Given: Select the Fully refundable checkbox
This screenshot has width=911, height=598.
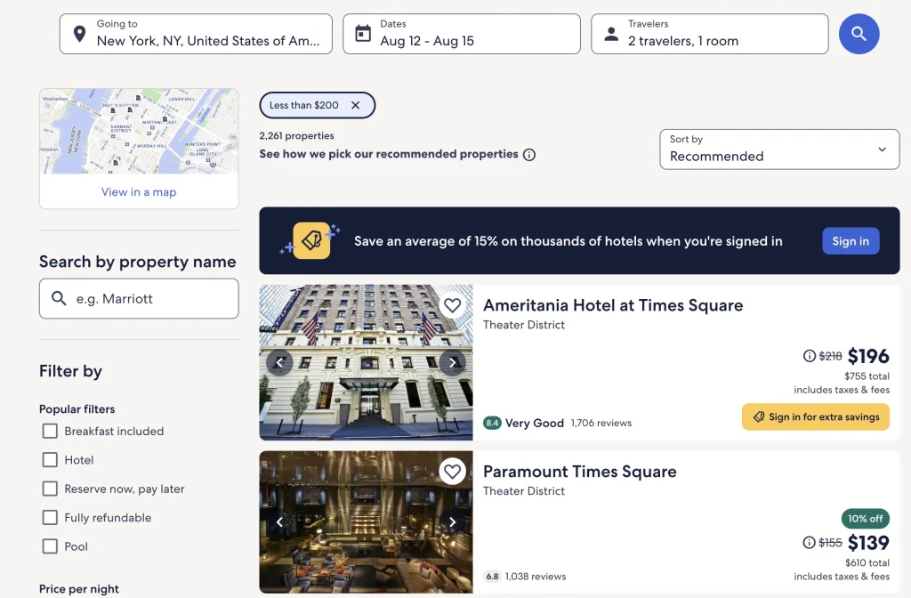Looking at the screenshot, I should tap(50, 517).
